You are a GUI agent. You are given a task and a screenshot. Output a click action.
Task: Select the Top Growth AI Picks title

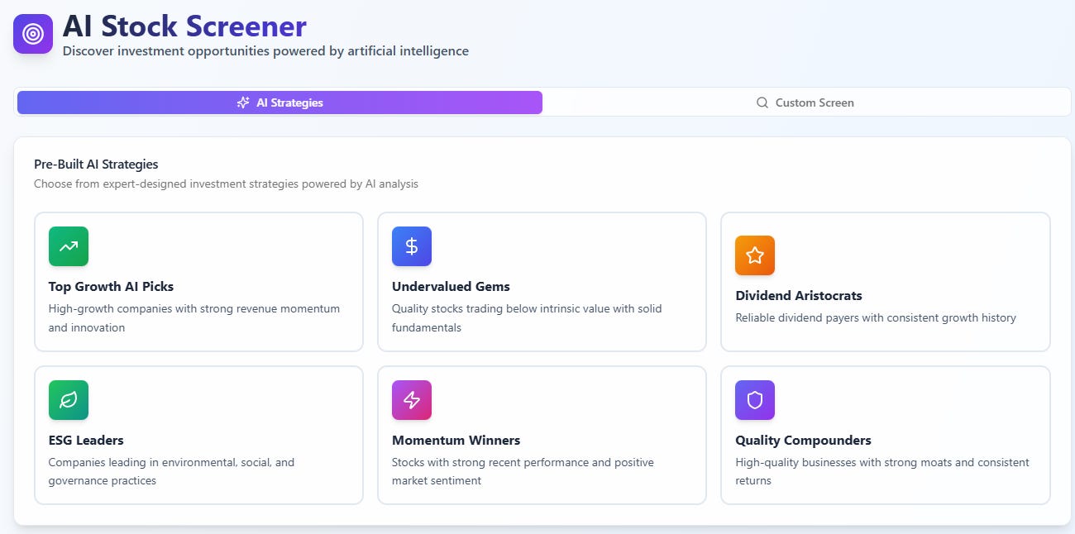pos(111,287)
